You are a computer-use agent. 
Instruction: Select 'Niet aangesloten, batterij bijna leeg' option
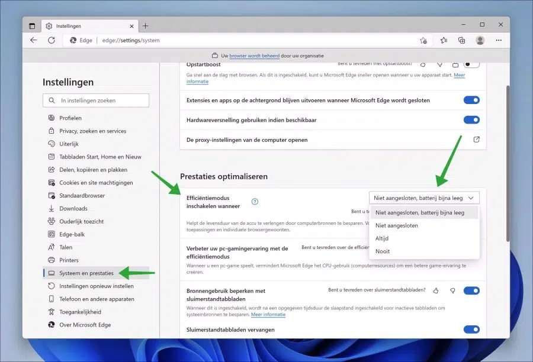click(424, 212)
